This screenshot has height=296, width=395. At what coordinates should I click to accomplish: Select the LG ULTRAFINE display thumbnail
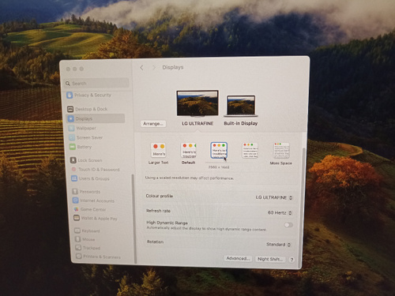click(197, 103)
